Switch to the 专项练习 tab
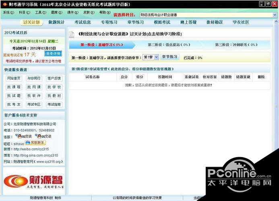Screen dimensions: 279x201 (109, 23)
